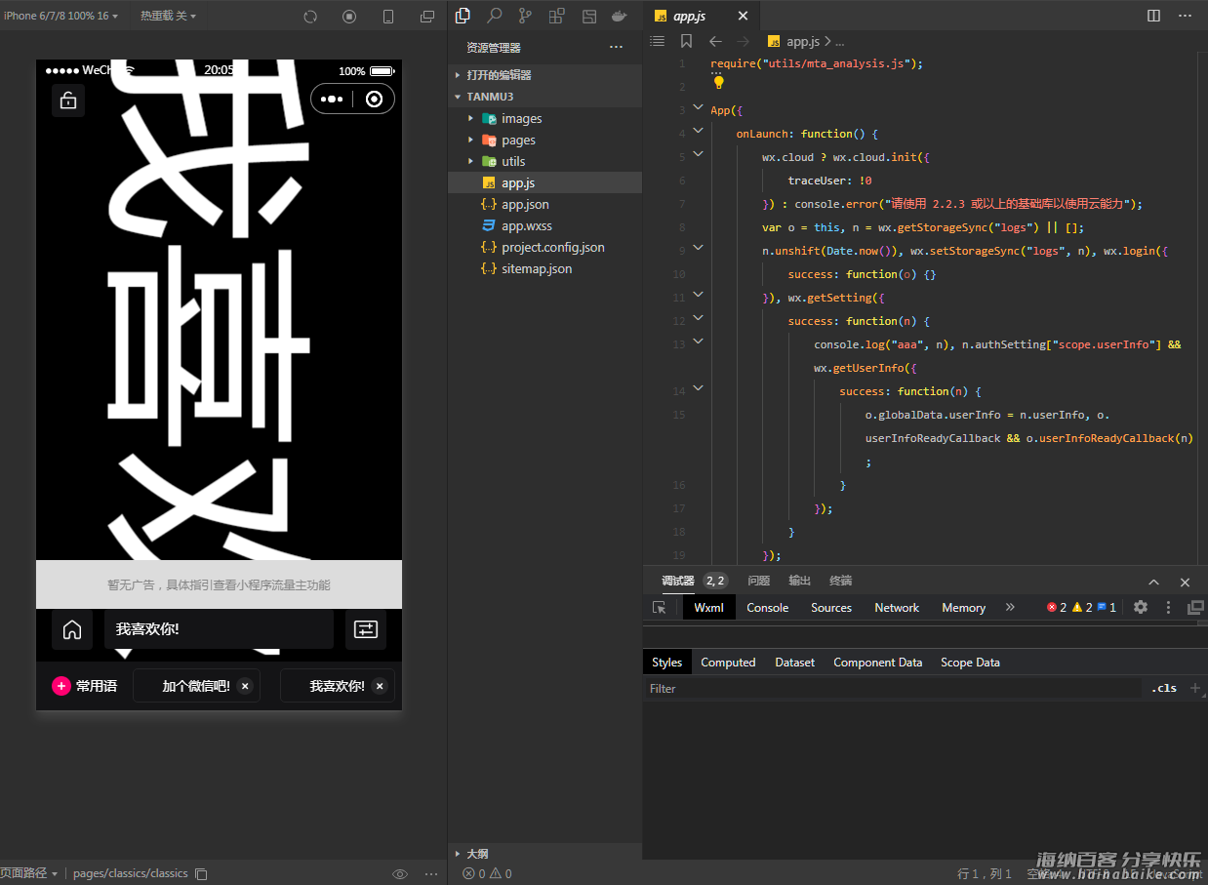Open the Scope Data tab
The height and width of the screenshot is (885, 1208).
[970, 662]
